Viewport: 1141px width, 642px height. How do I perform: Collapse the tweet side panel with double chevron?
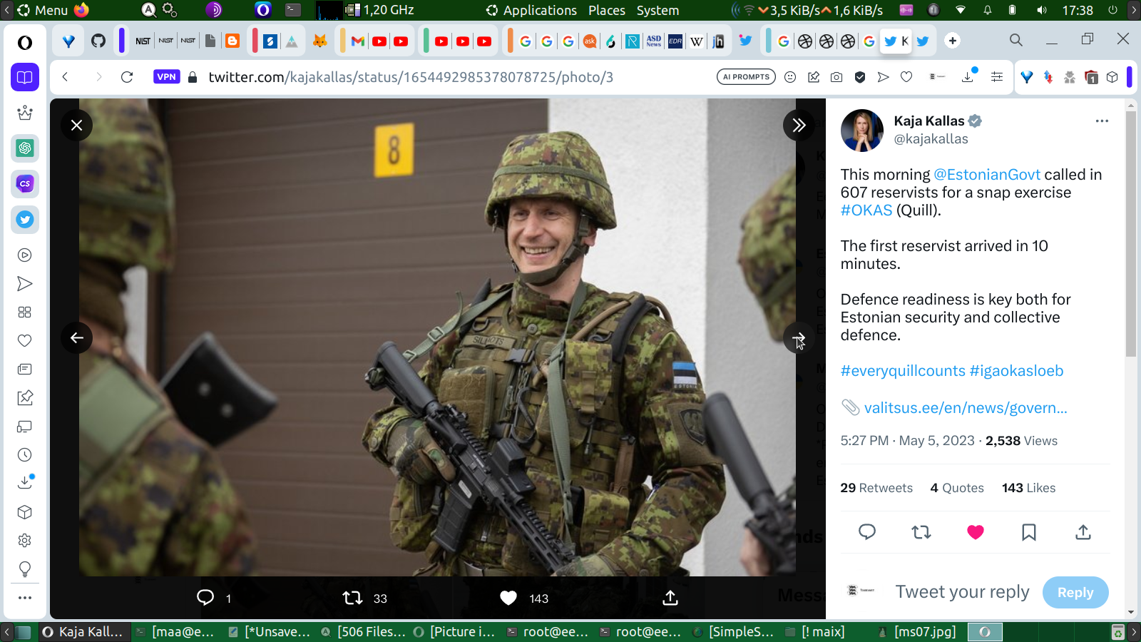coord(798,126)
